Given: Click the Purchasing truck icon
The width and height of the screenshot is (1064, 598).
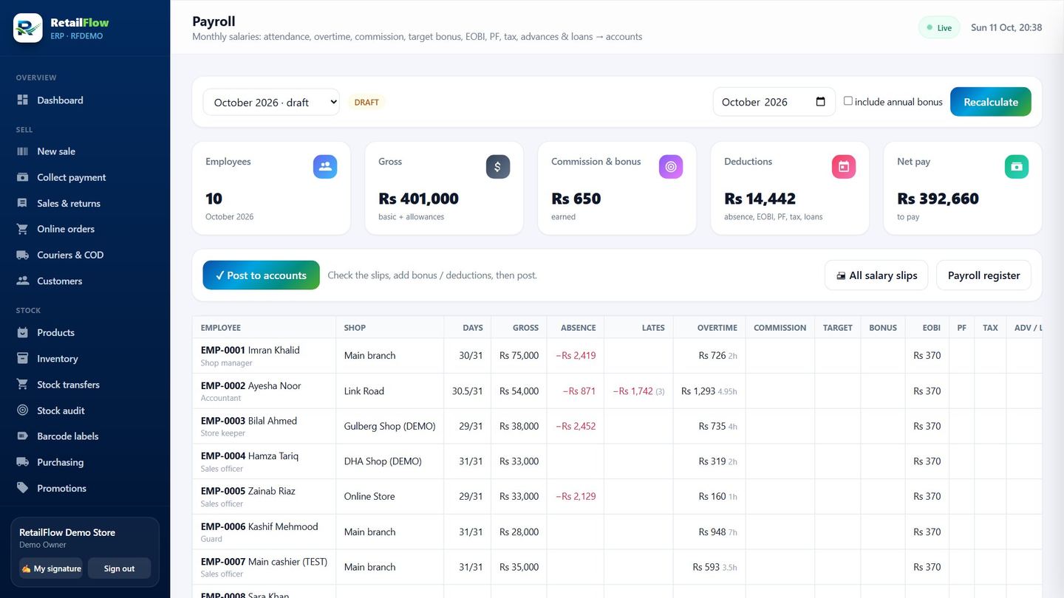Looking at the screenshot, I should click(x=23, y=462).
